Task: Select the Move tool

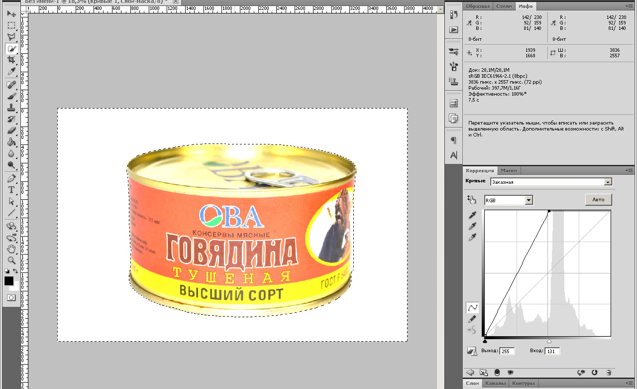Action: [11, 13]
